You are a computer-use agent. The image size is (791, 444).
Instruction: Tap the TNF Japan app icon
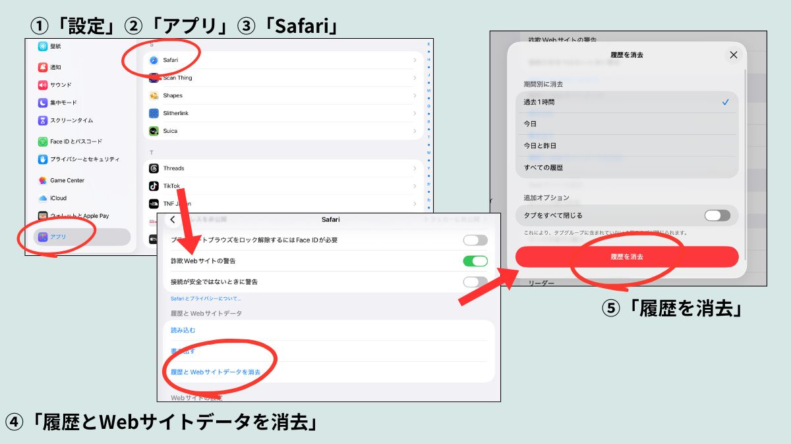pyautogui.click(x=154, y=204)
